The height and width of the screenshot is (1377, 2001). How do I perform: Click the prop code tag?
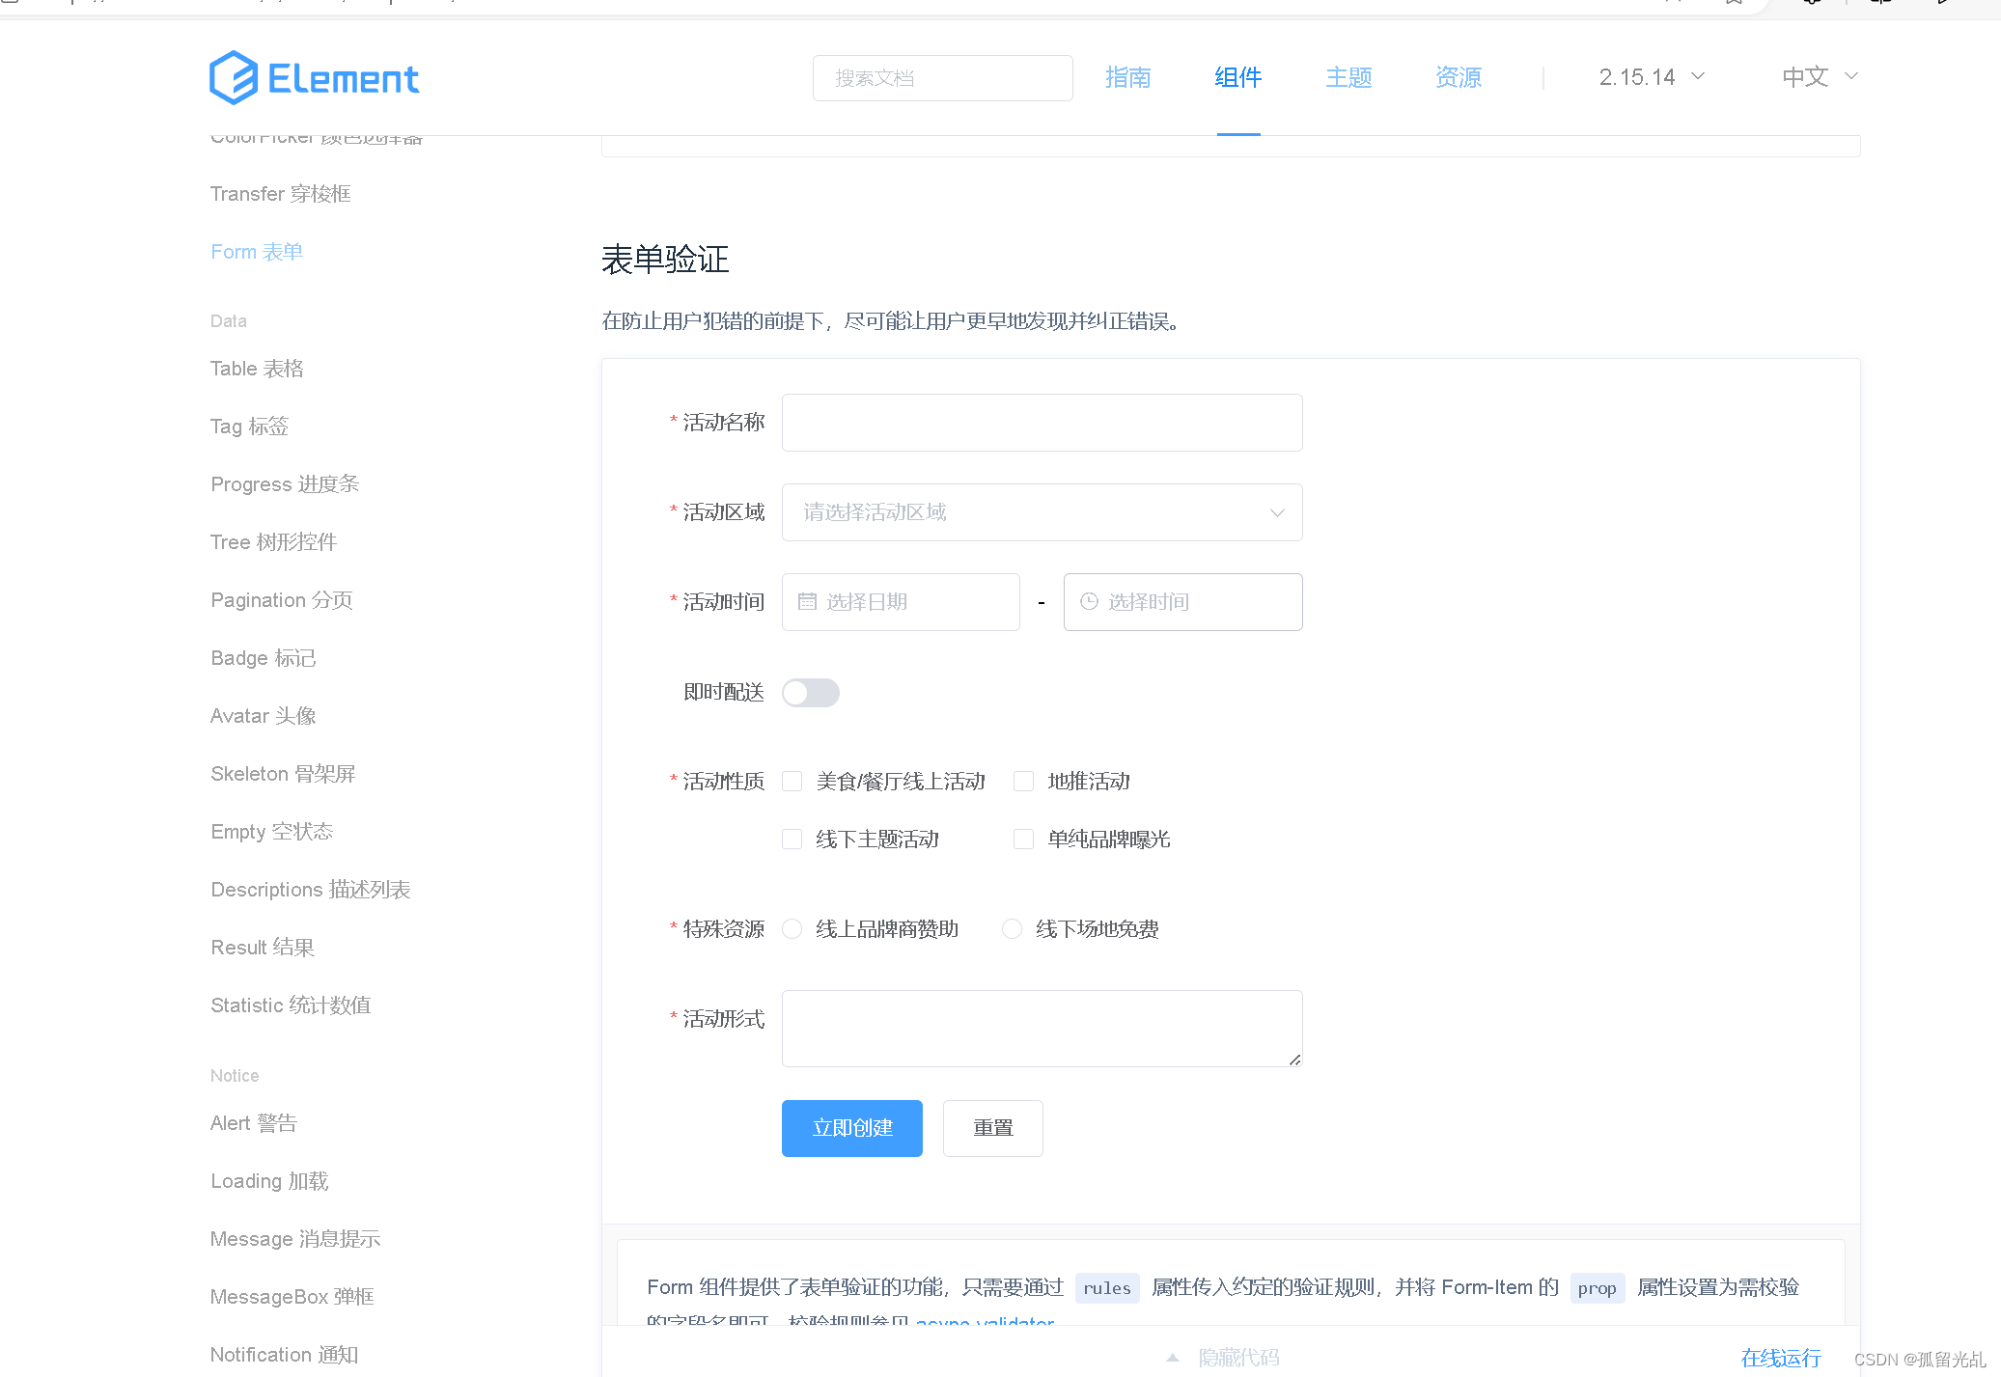pos(1598,1288)
